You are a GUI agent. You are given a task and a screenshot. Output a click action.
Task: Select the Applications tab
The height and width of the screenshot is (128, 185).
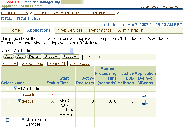coord(39,30)
